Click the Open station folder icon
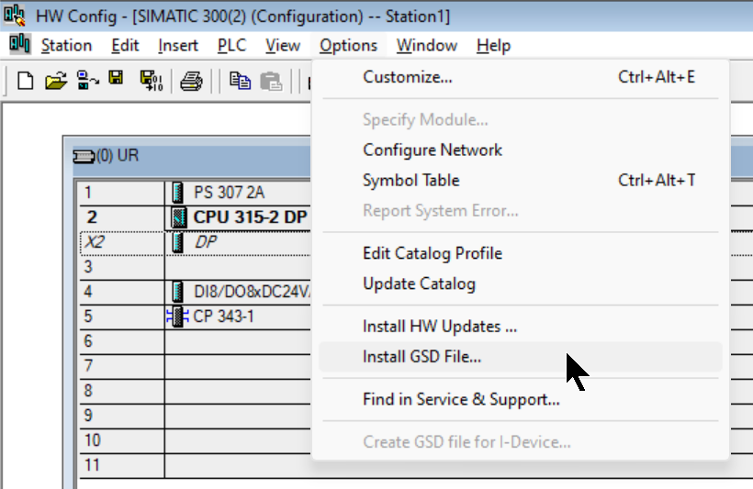753x489 pixels. click(x=56, y=81)
